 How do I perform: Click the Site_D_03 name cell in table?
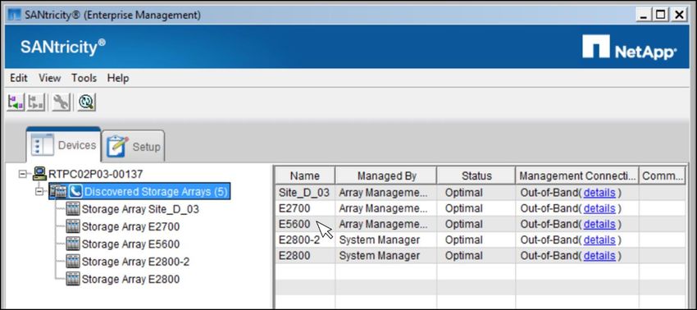[305, 193]
